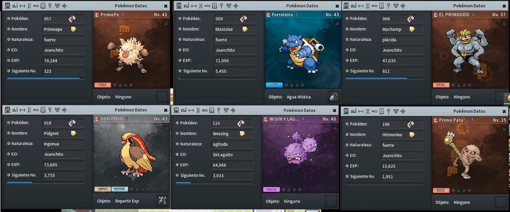This screenshot has height=212, width=510.
Task: Click Pokédex icon beside number 068
Action: (x=411, y=19)
